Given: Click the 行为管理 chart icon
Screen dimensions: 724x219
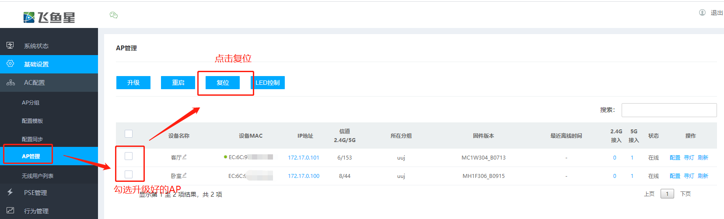Looking at the screenshot, I should click(10, 211).
